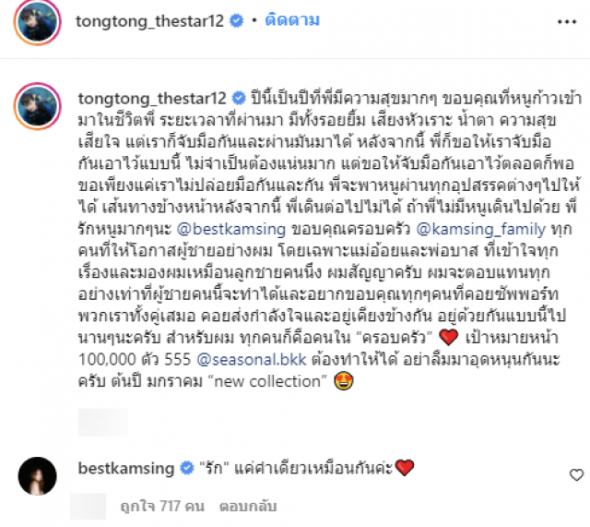Click the verified badge in the caption
Screen dimensions: 590x527
pyautogui.click(x=239, y=99)
